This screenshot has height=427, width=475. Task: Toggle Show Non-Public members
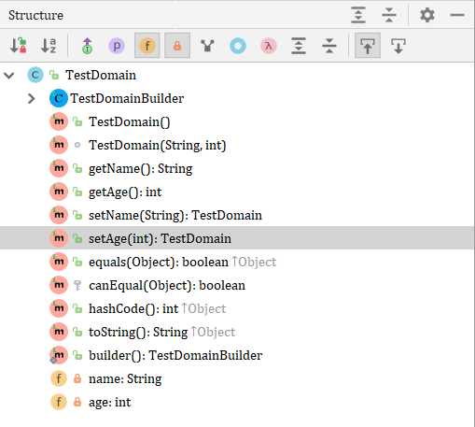pos(177,46)
